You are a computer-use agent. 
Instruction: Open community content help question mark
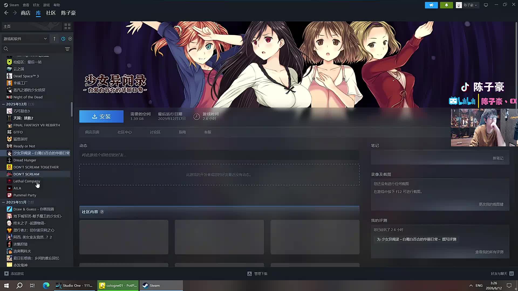(x=102, y=212)
